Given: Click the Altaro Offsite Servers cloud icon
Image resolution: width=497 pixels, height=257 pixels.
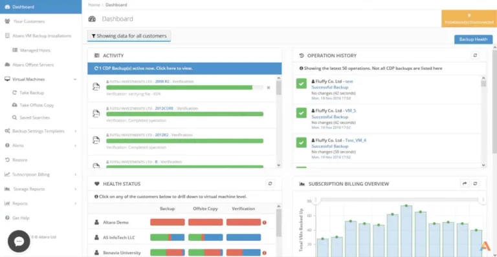Looking at the screenshot, I should (7, 65).
